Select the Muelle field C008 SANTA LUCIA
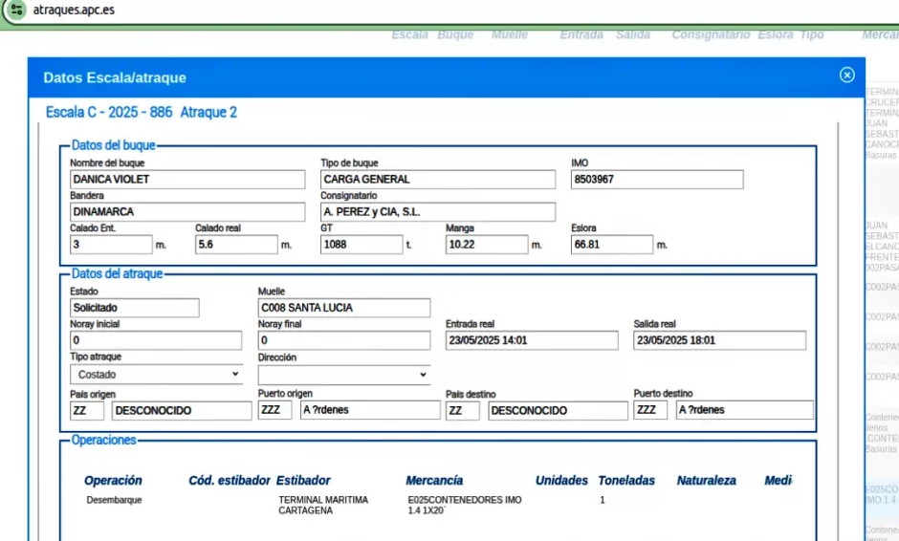Image resolution: width=899 pixels, height=541 pixels. pyautogui.click(x=343, y=308)
